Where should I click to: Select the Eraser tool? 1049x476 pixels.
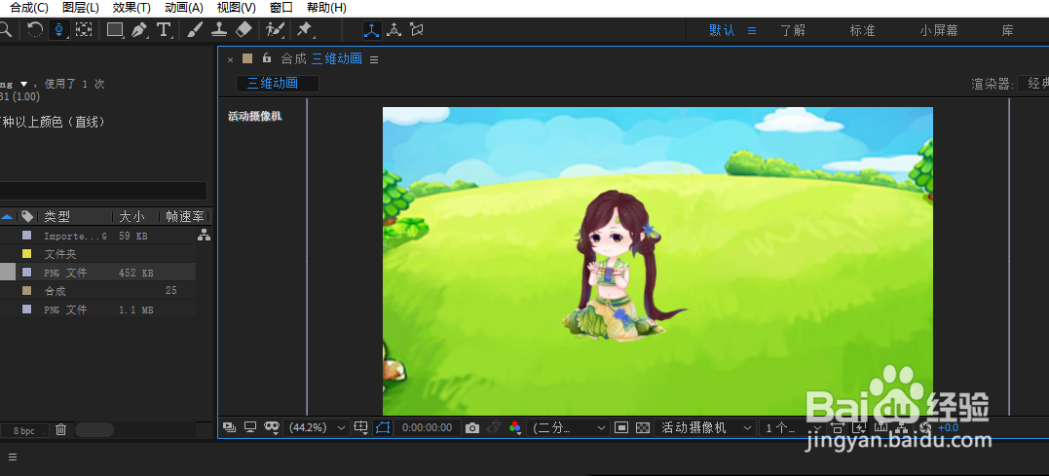click(244, 30)
